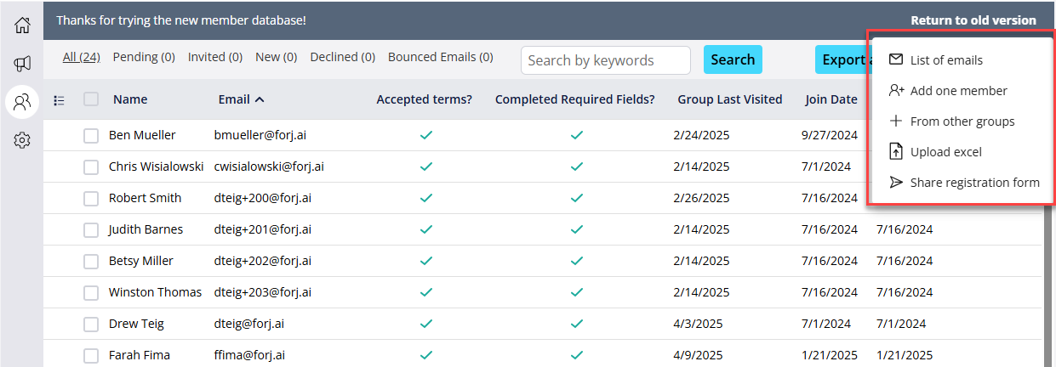Open the megaphone announcements icon
The height and width of the screenshot is (367, 1056).
pyautogui.click(x=22, y=64)
